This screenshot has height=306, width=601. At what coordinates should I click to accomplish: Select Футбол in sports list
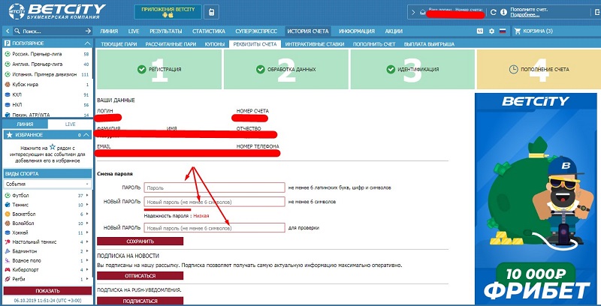21,195
